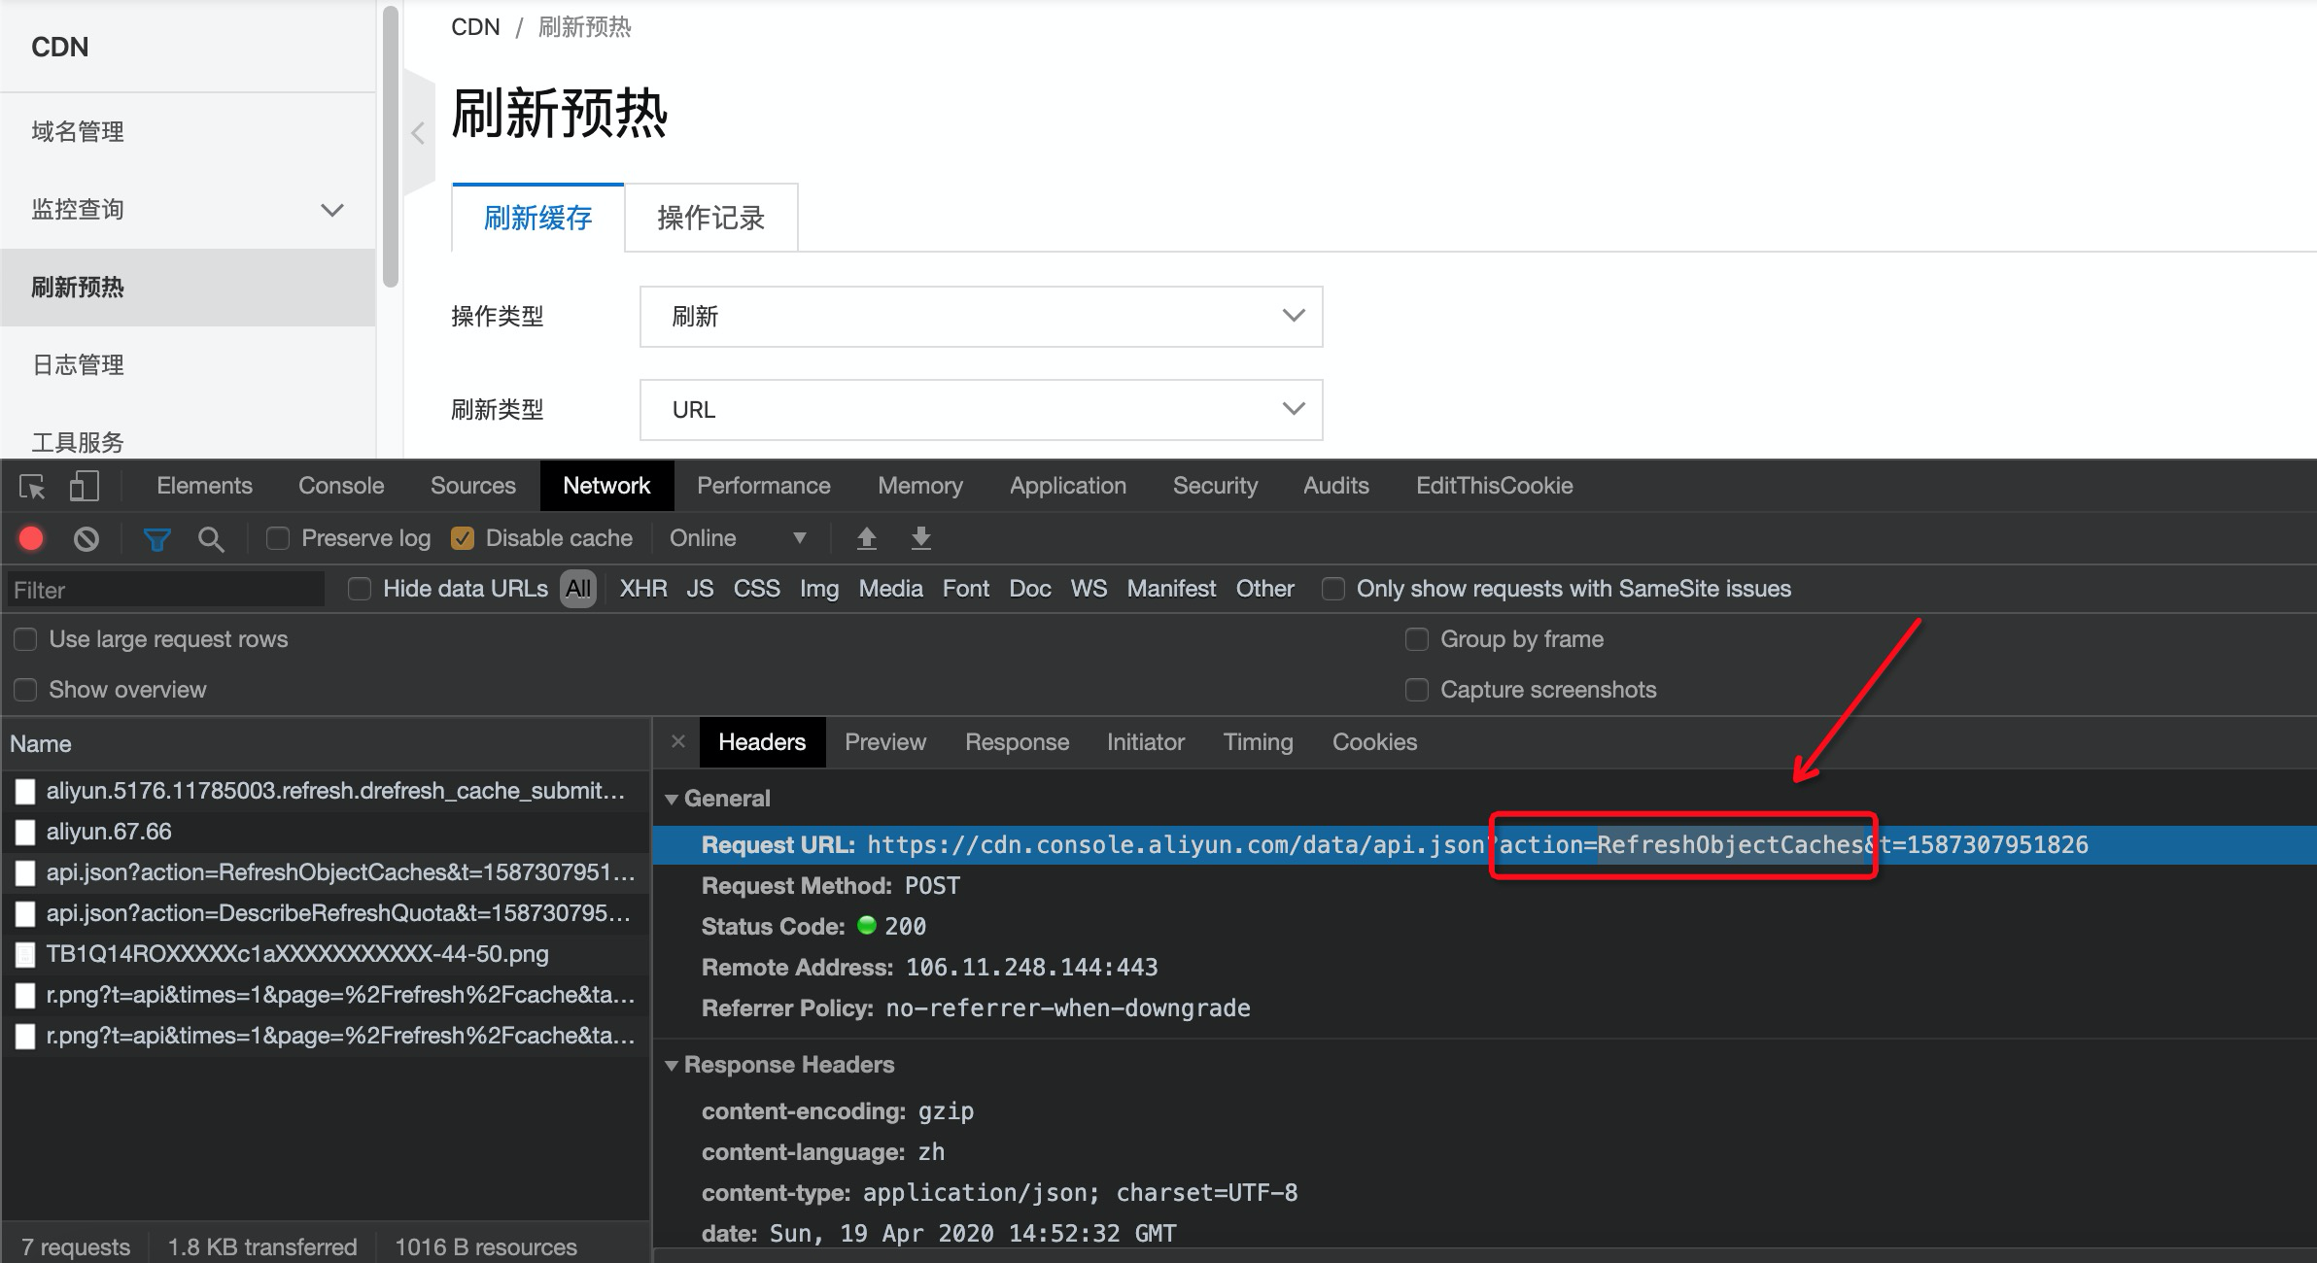Collapse the Response Headers section

(672, 1066)
